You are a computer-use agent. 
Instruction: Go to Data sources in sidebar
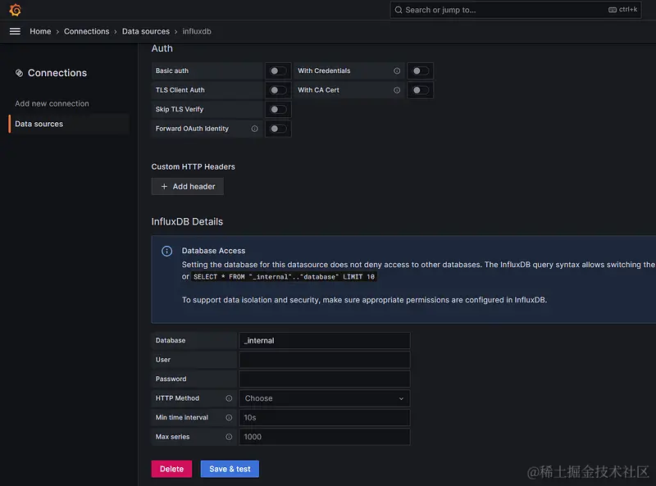coord(39,124)
